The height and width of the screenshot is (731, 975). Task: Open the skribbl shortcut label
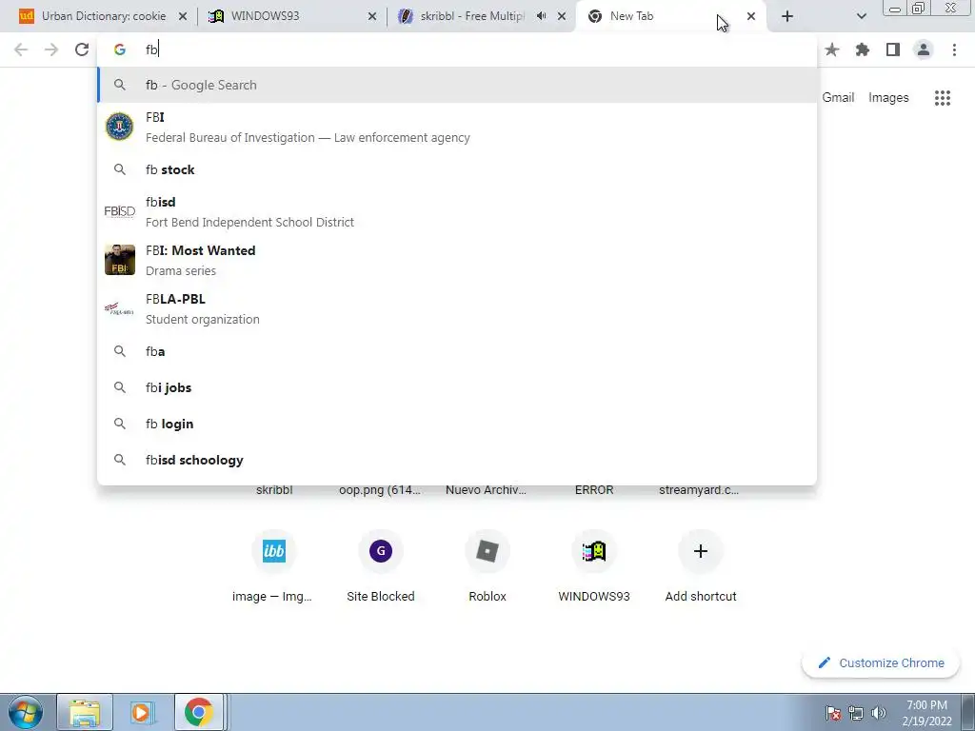pos(273,490)
